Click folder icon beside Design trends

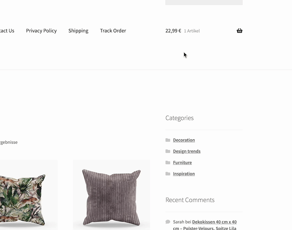168,151
